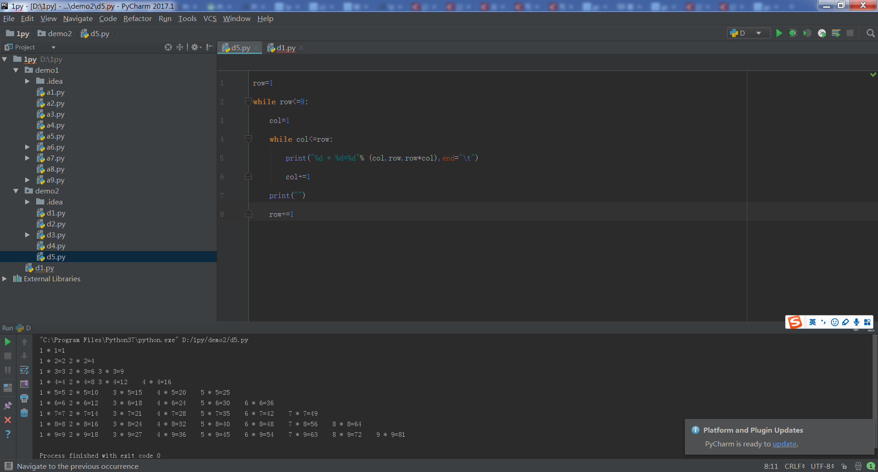This screenshot has height=472, width=878.
Task: Open the Sogou emoji panel
Action: point(835,322)
